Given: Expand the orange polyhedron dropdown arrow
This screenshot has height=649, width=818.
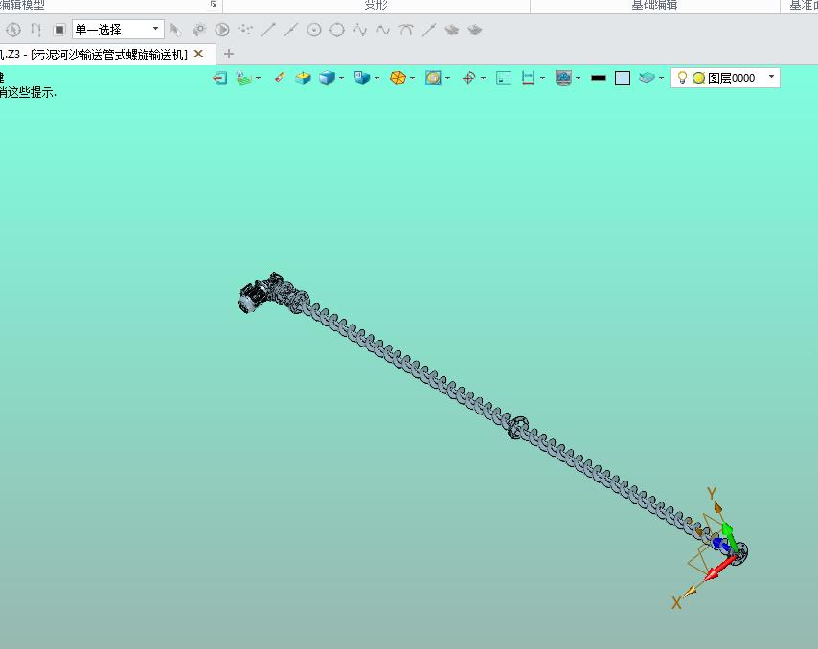Looking at the screenshot, I should [x=412, y=78].
